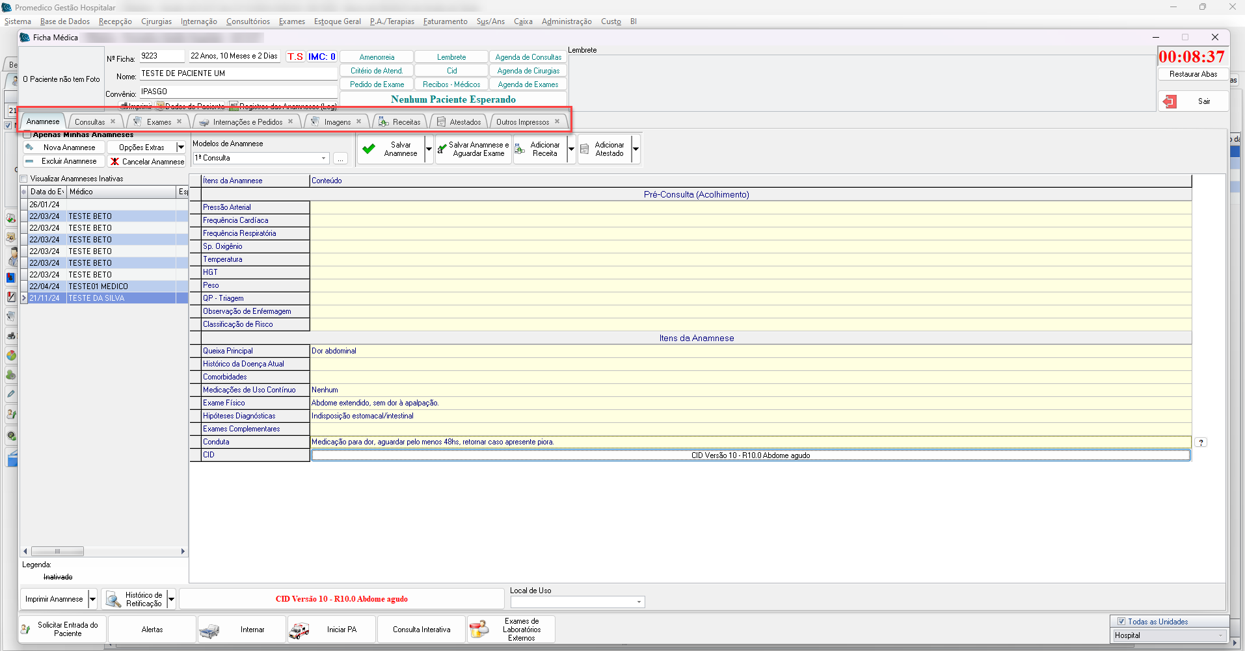
Task: Enable the Apenas Minhas Anamneses checkbox
Action: (x=27, y=135)
